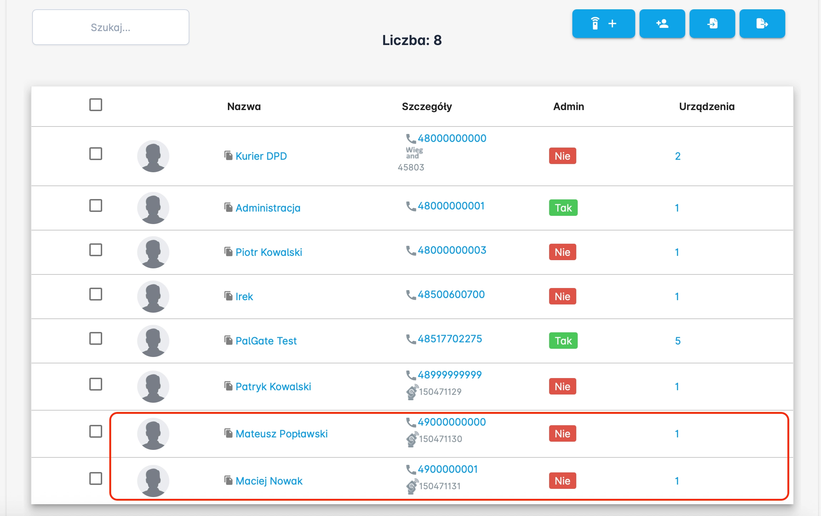Click copy icon beside Patryk Kowalski

[x=229, y=386]
